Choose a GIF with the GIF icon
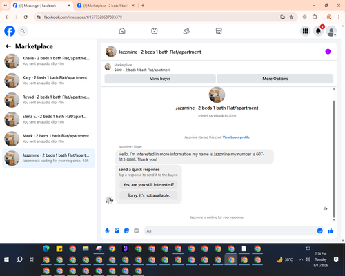Screen dimensions: 345x276 (137, 230)
